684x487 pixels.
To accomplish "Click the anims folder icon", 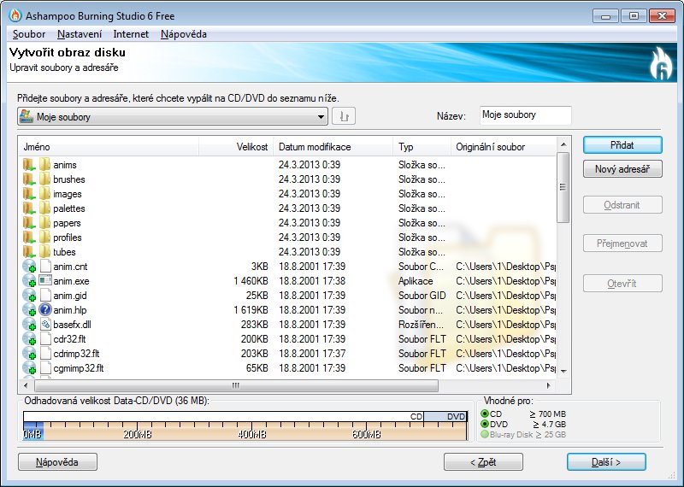I will coord(44,165).
